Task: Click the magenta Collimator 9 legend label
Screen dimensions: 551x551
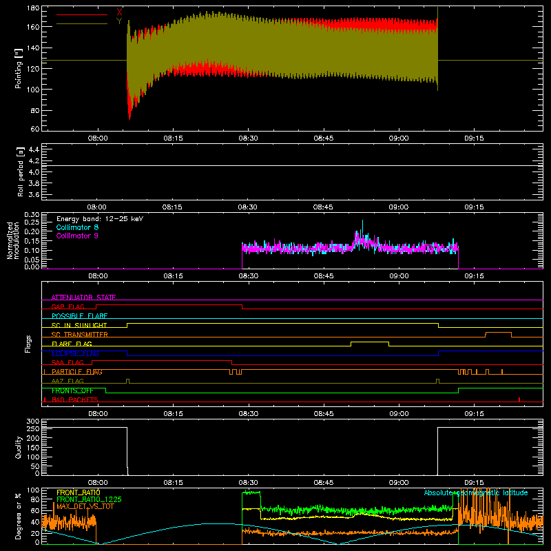Action: 77,236
